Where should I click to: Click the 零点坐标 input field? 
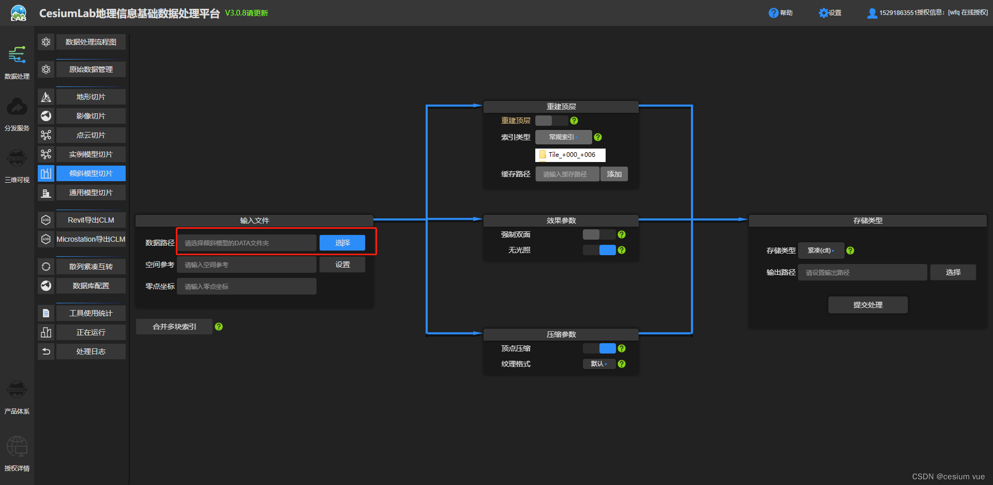pos(247,286)
